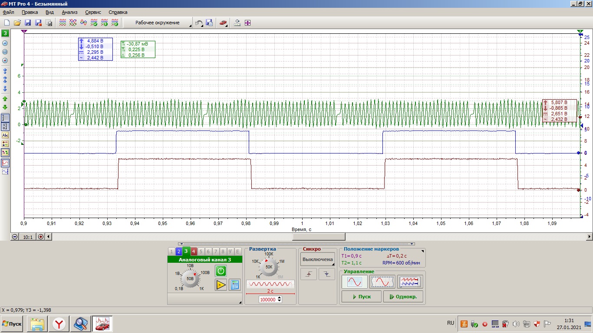Click the vertical zoom-out minus icon
The image size is (593, 333).
5,43
